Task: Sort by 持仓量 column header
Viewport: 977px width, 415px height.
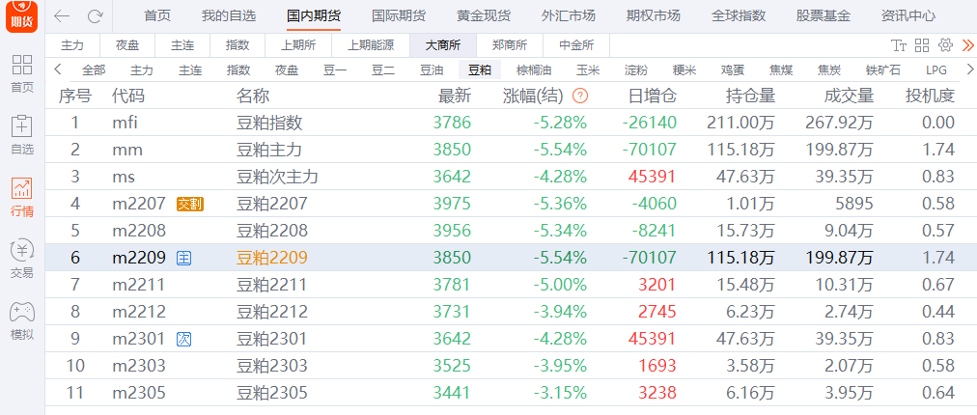Action: tap(751, 96)
